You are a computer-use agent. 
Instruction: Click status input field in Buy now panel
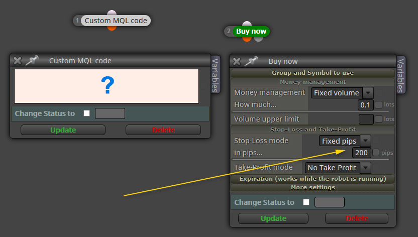(x=330, y=202)
